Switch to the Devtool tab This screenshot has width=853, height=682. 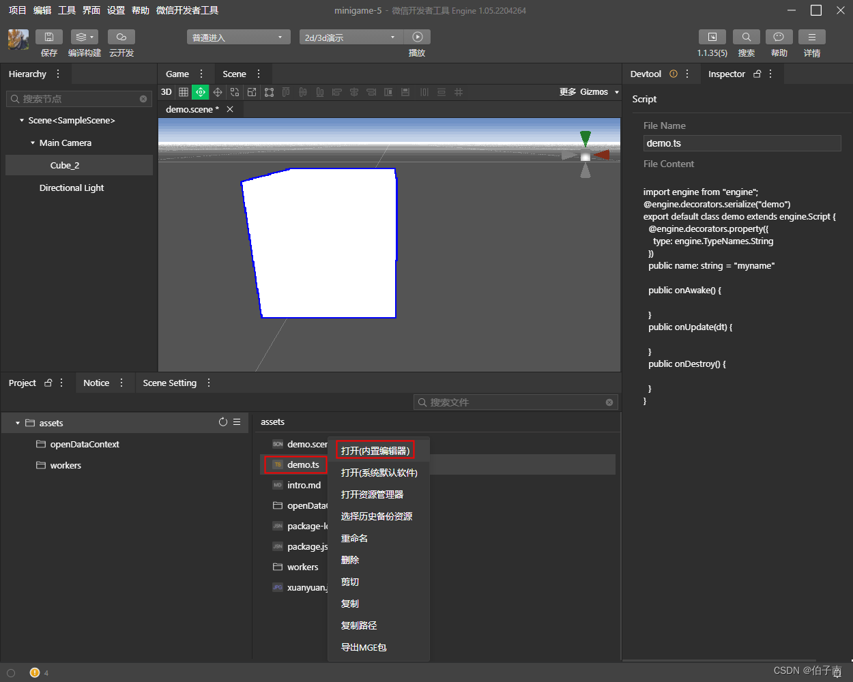pos(646,74)
